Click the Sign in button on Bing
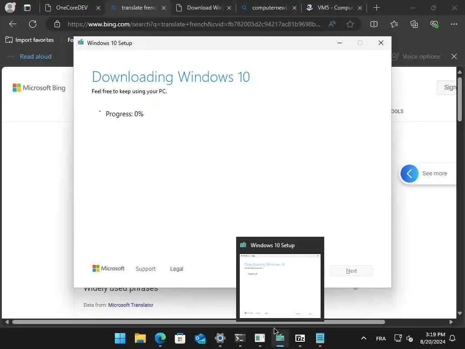465x349 pixels. click(447, 88)
